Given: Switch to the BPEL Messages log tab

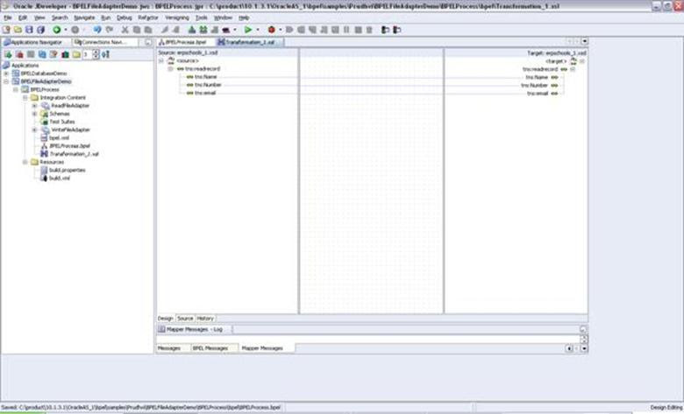Looking at the screenshot, I should (210, 348).
